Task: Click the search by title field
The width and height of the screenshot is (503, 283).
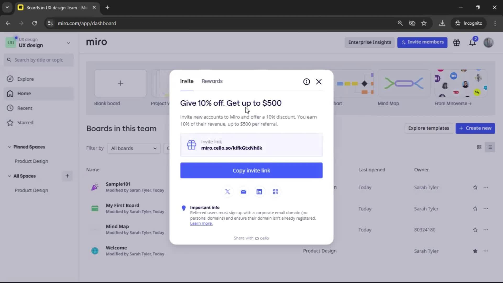Action: 39,60
